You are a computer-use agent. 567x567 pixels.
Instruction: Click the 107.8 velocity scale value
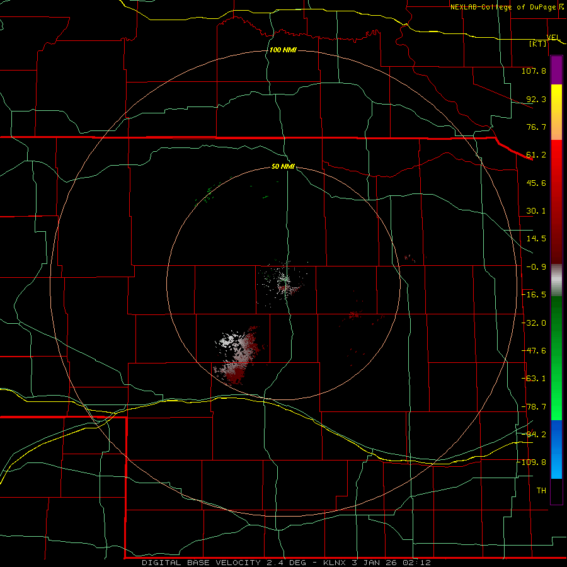[x=534, y=71]
